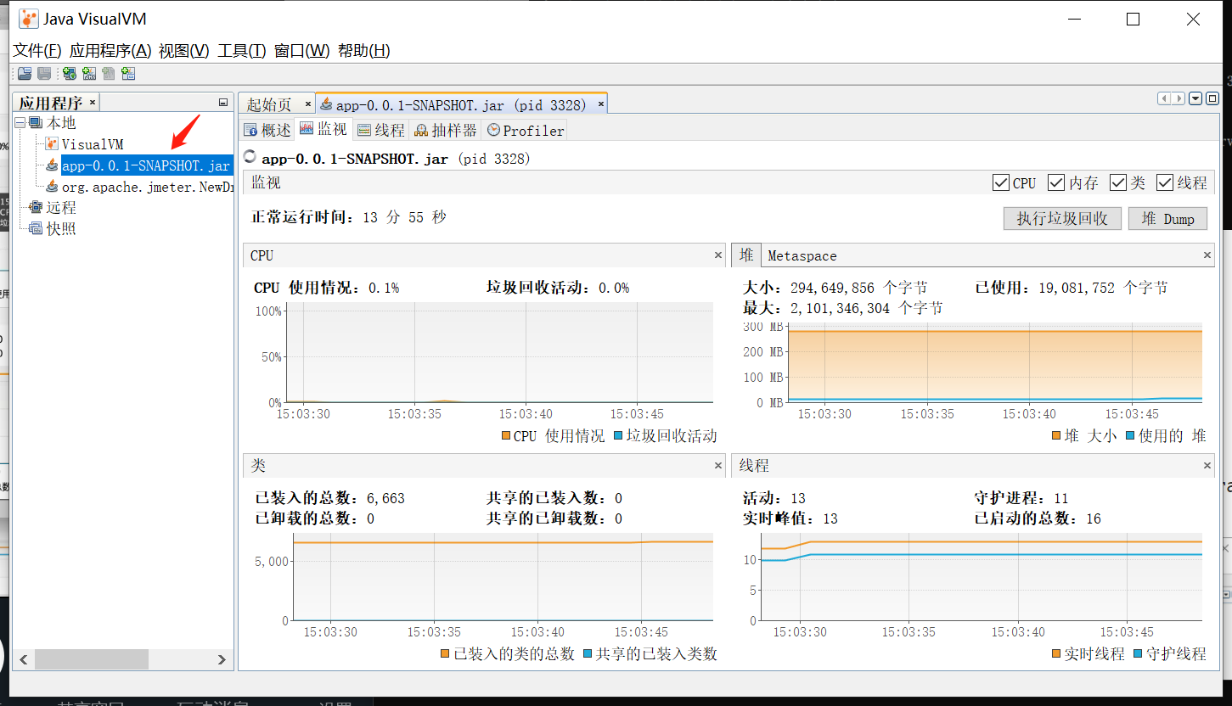The image size is (1232, 706).
Task: Click Java icon on app-0.0.1-SNAPSHOT.jar document tab
Action: coord(326,104)
